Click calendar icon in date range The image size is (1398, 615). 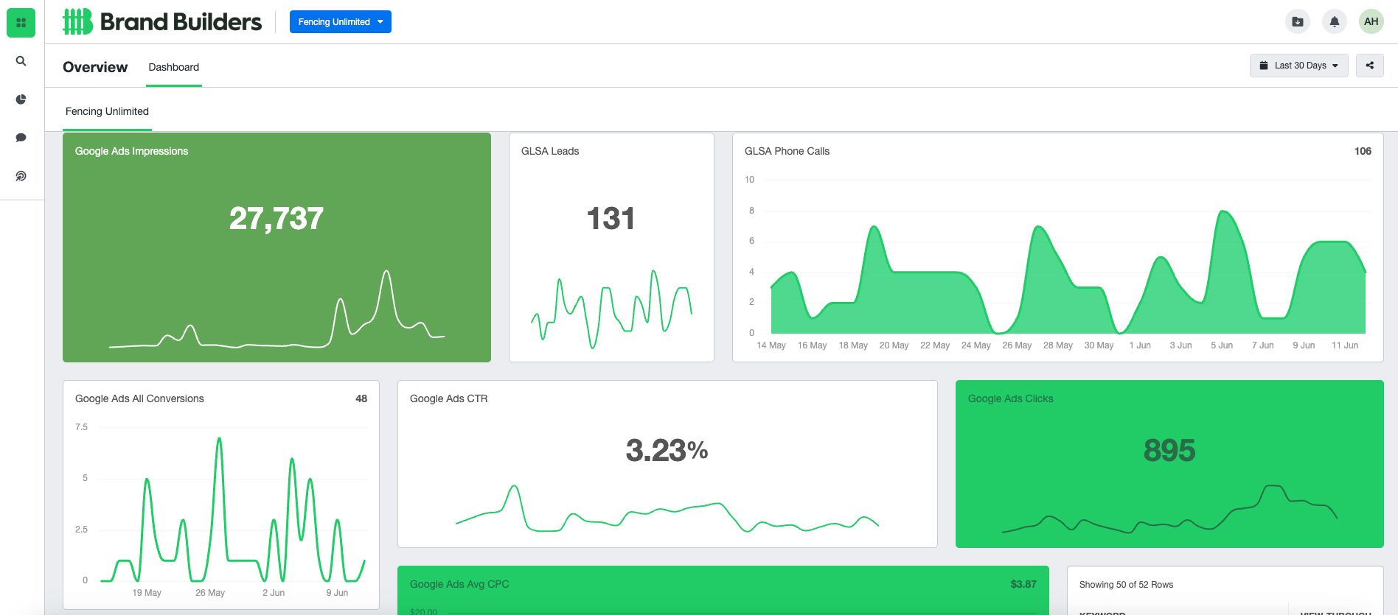[x=1264, y=66]
